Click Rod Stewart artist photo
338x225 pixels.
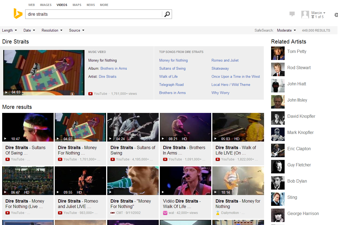pyautogui.click(x=278, y=69)
